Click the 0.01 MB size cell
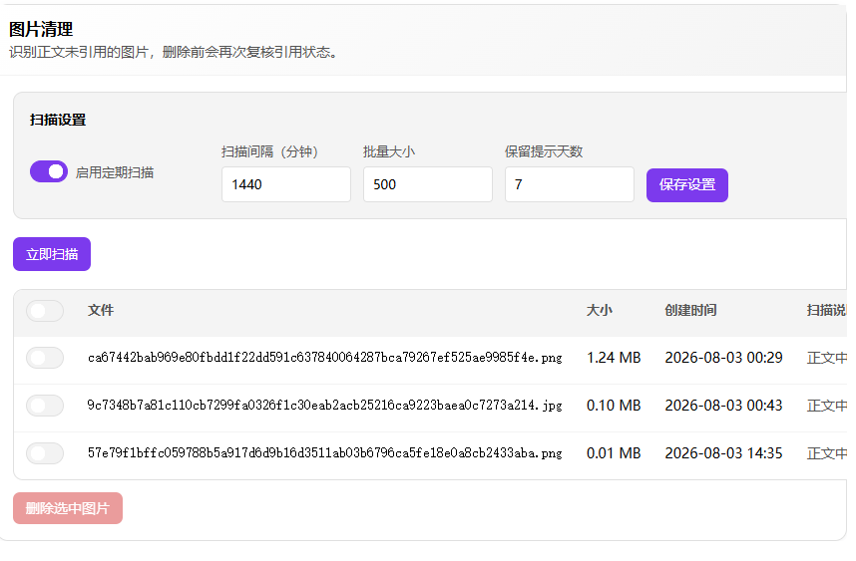The image size is (856, 561). click(614, 453)
